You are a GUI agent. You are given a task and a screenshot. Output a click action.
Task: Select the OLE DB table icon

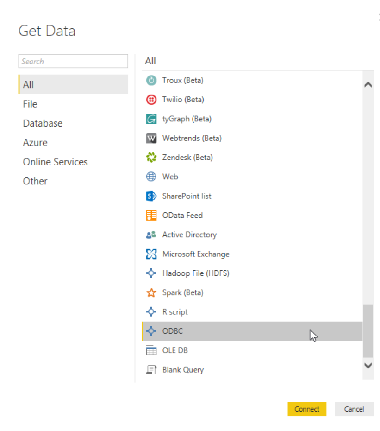[x=151, y=350]
